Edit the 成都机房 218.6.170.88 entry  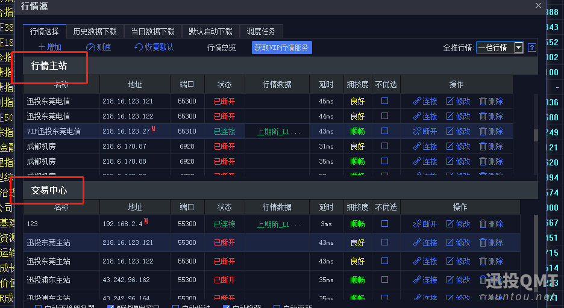tap(458, 162)
